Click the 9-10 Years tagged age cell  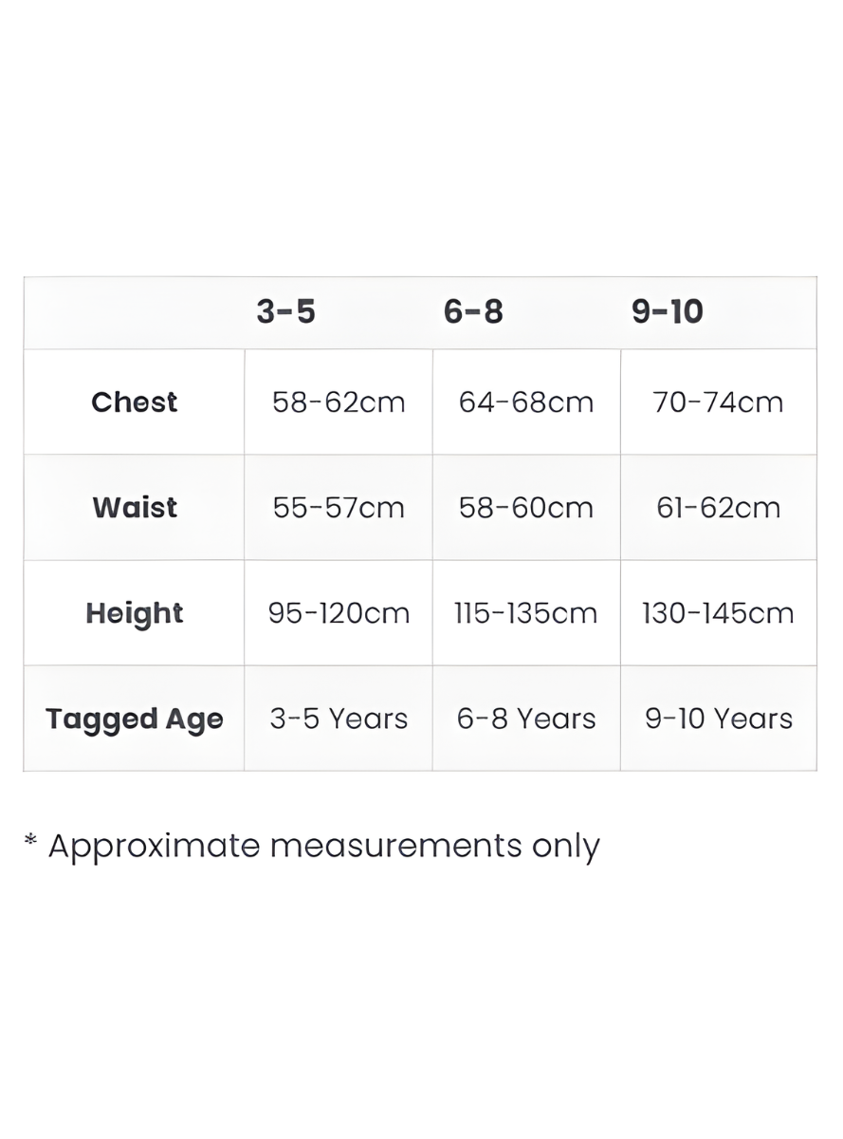(718, 719)
